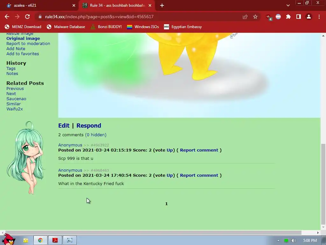Click Anonymous author of comment #4968463
Viewport: 326px width, 245px height.
pyautogui.click(x=70, y=170)
